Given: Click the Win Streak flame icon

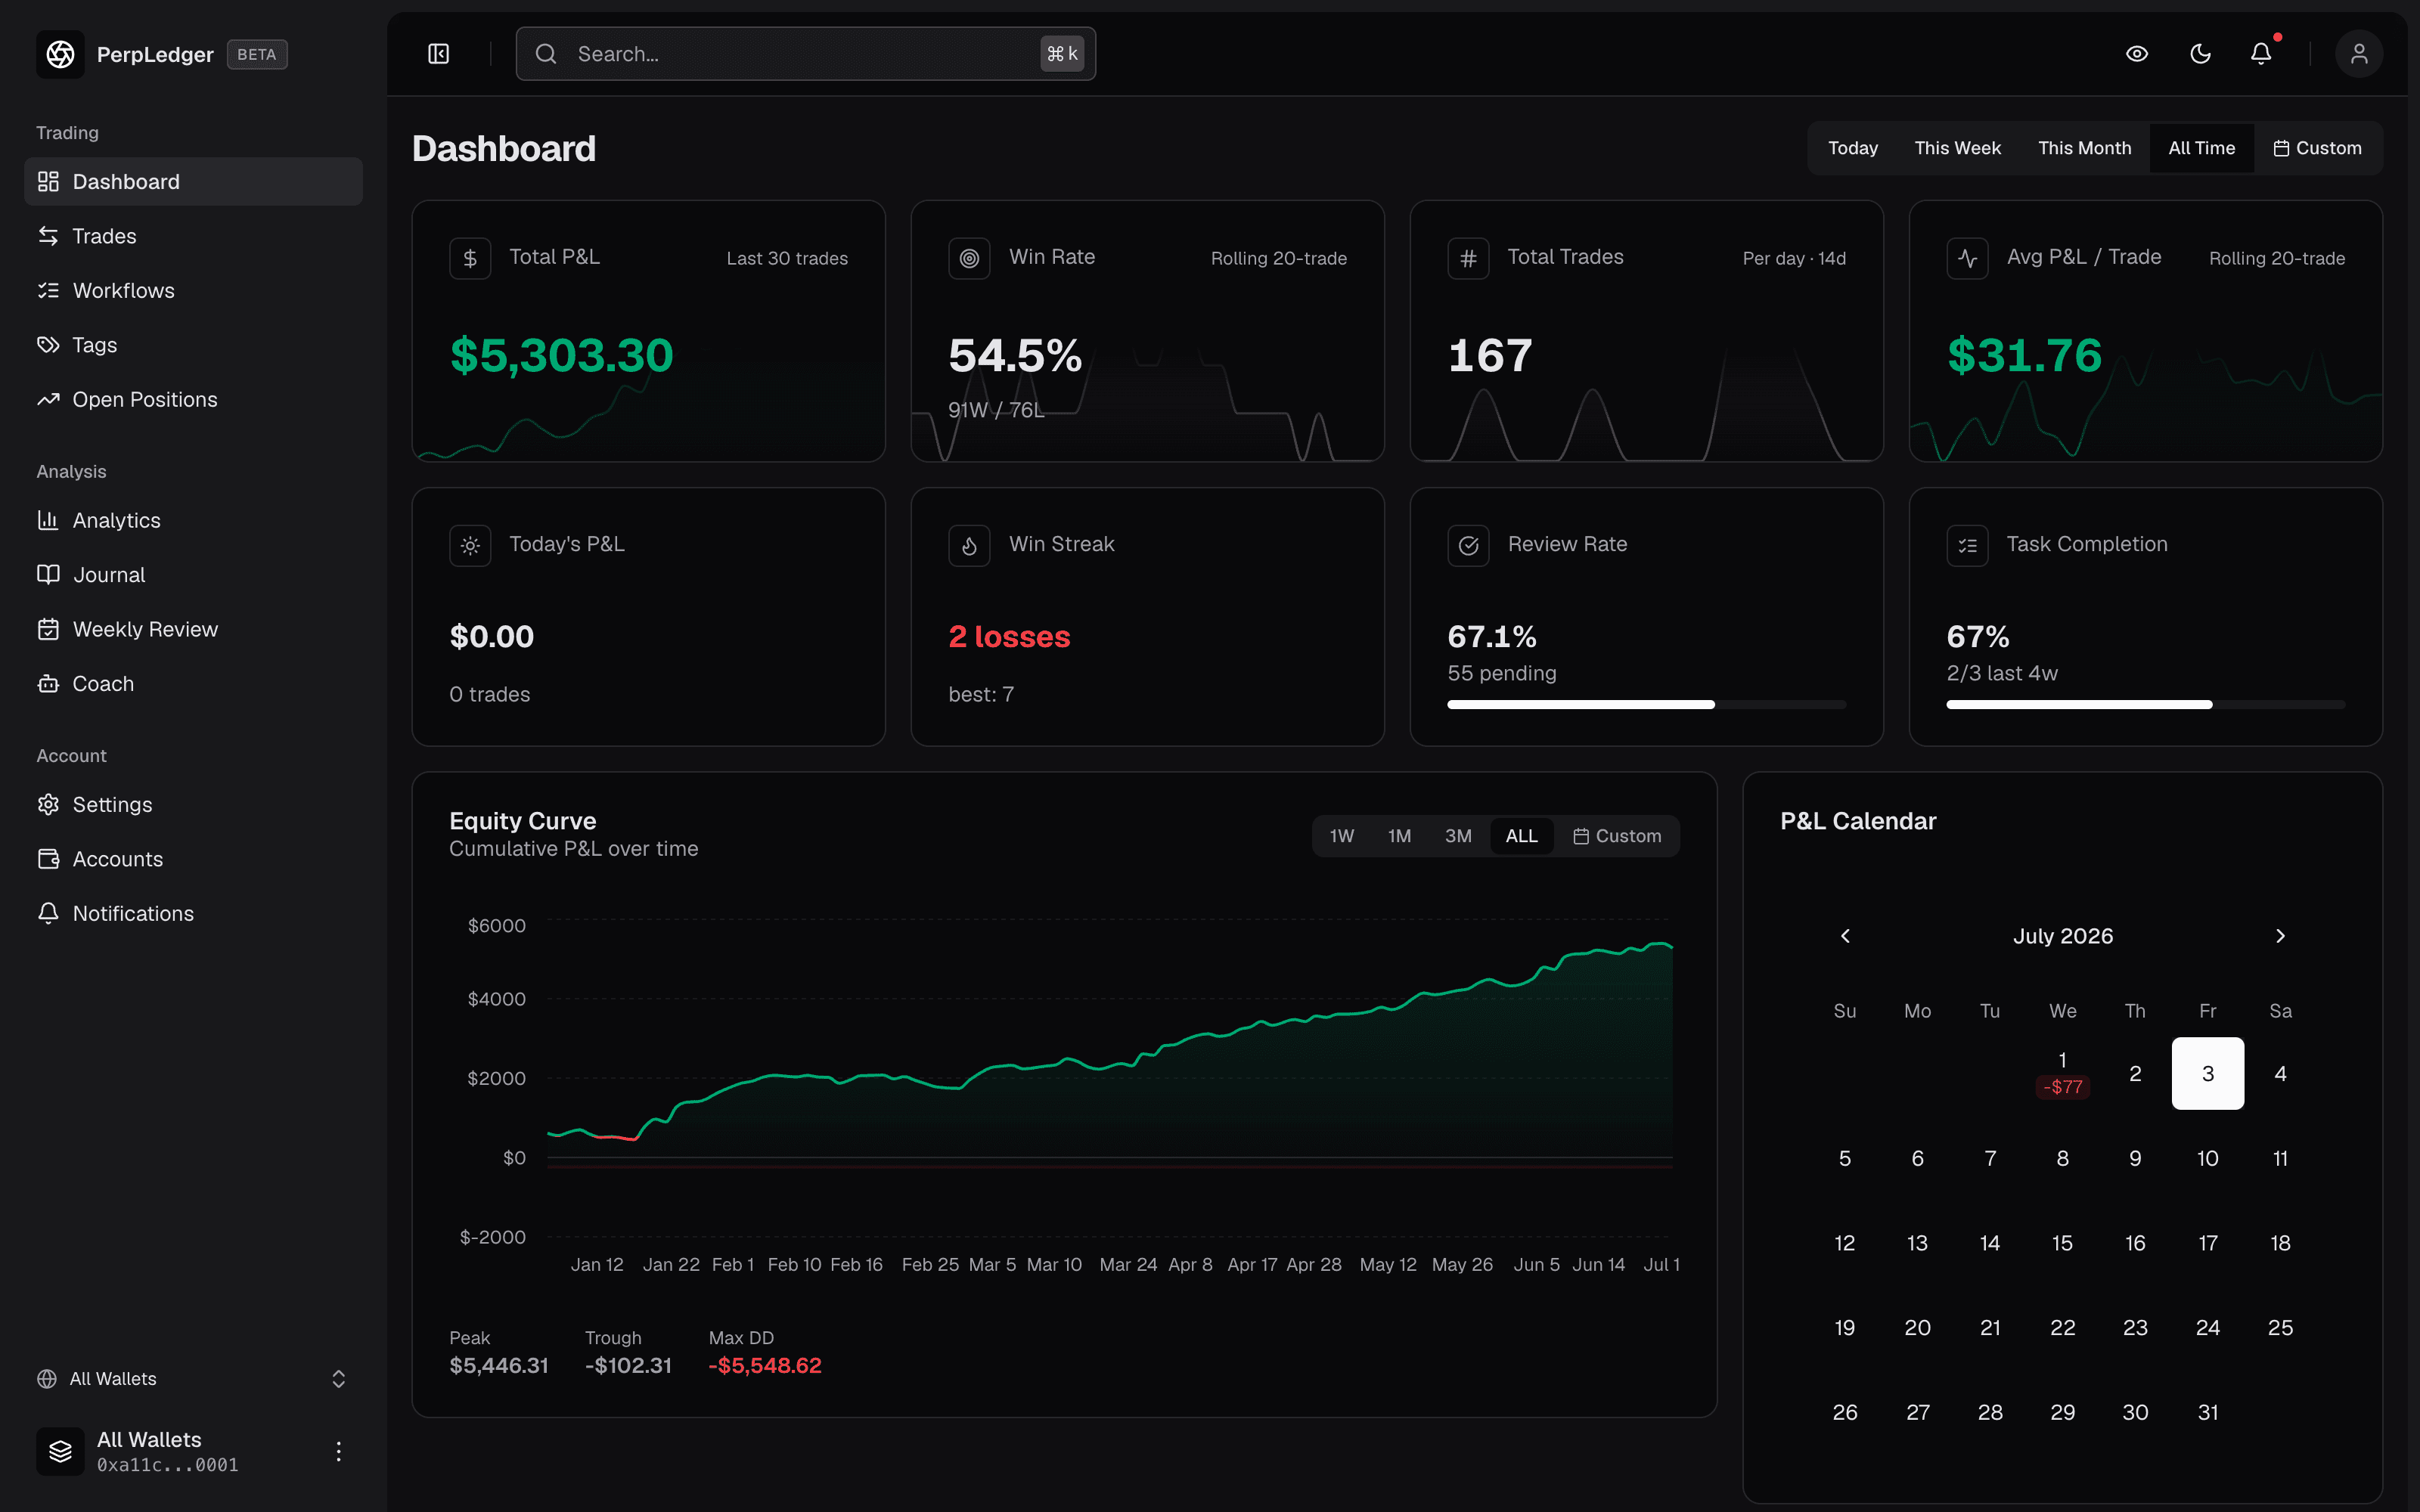Looking at the screenshot, I should [969, 546].
